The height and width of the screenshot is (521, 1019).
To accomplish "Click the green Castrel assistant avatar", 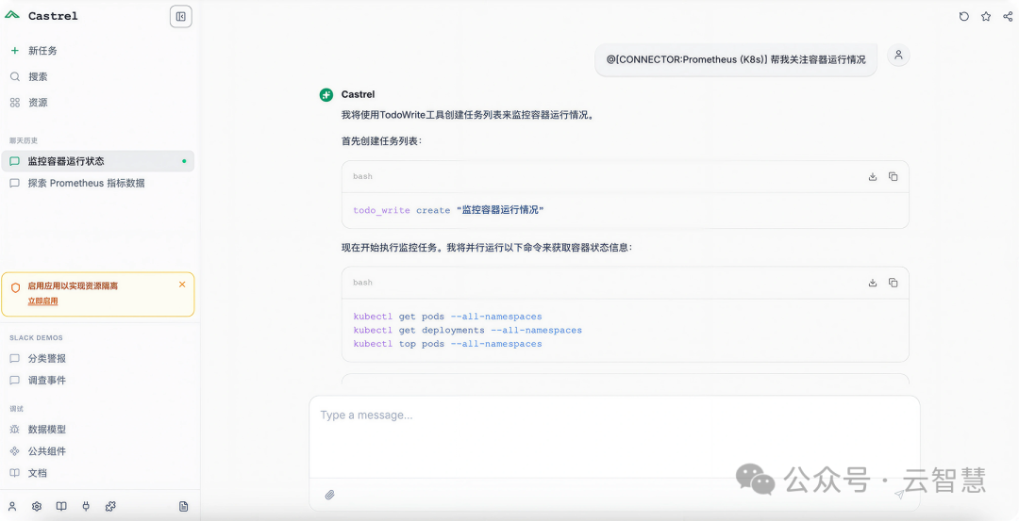I will (x=326, y=95).
